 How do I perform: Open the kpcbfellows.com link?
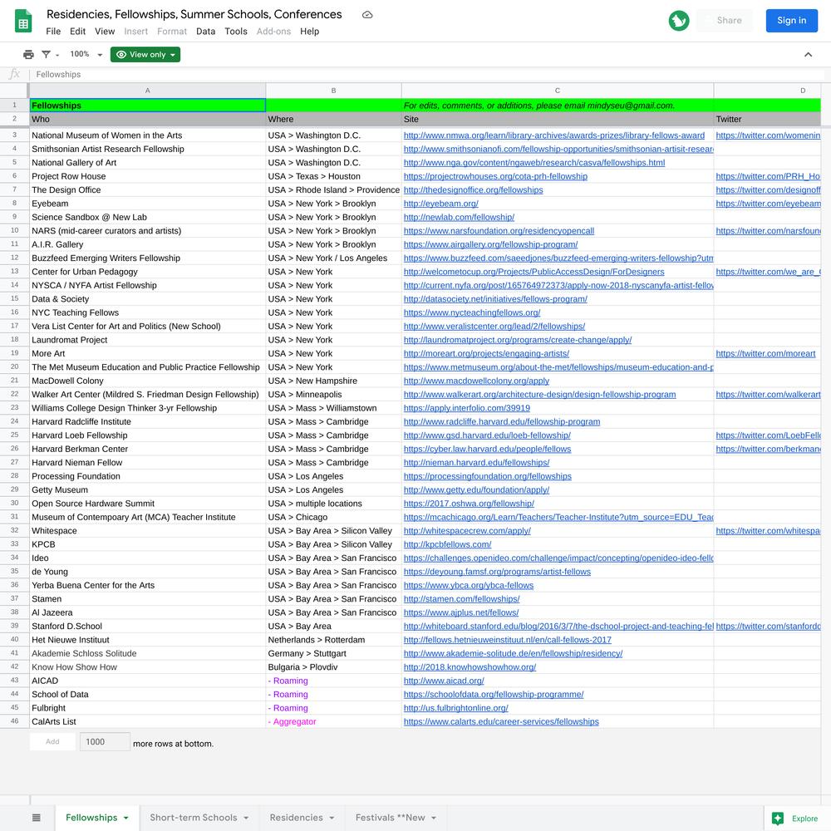(x=447, y=544)
